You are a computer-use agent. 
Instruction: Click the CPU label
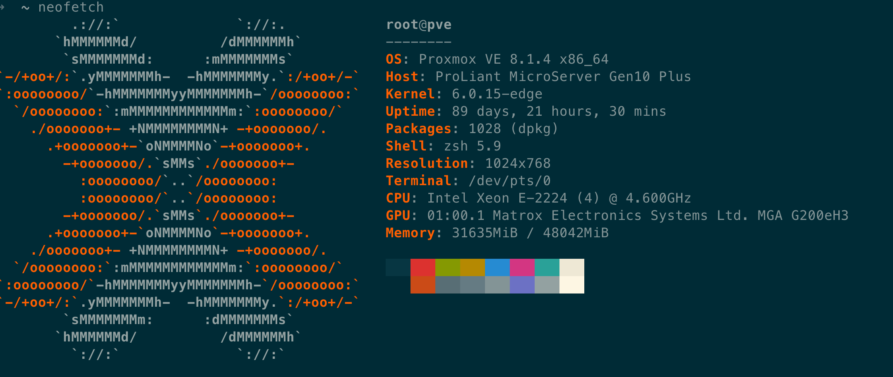398,198
